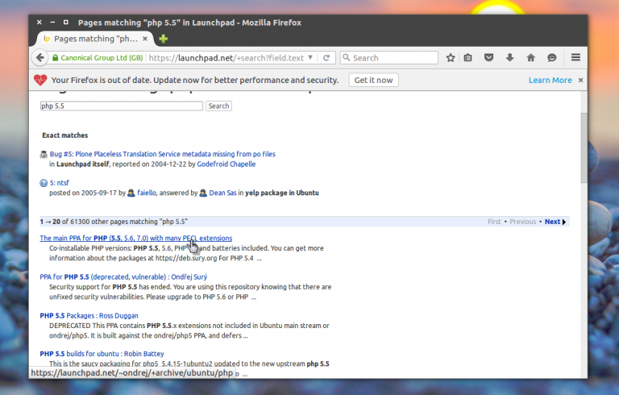Bookmark this page with the star icon
The width and height of the screenshot is (619, 395).
[451, 58]
